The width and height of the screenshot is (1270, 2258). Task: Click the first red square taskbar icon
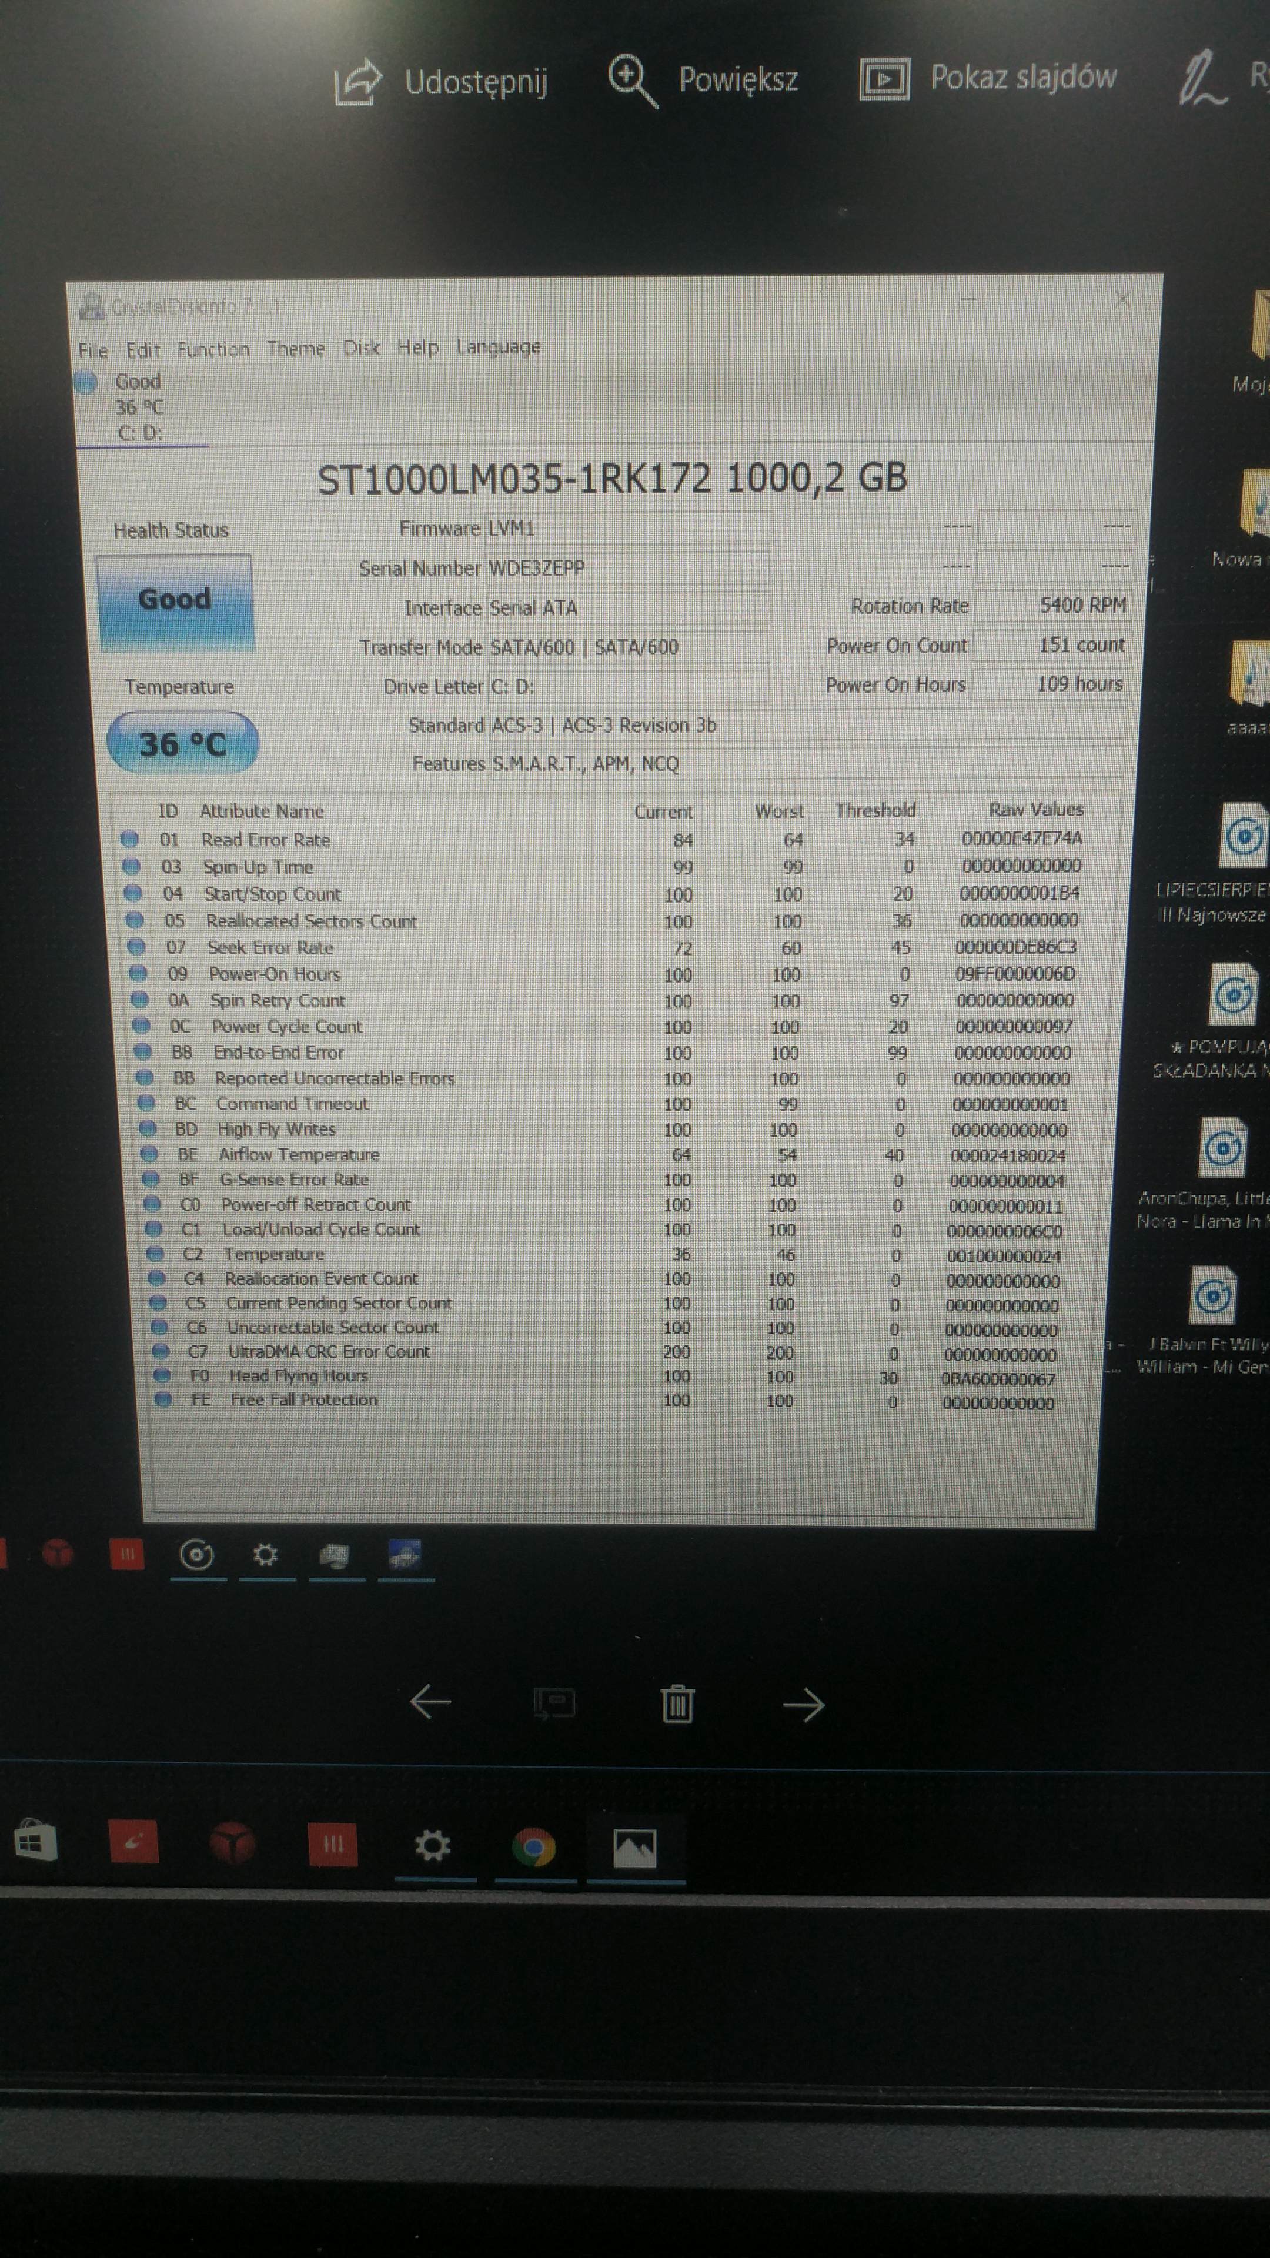(x=133, y=1841)
